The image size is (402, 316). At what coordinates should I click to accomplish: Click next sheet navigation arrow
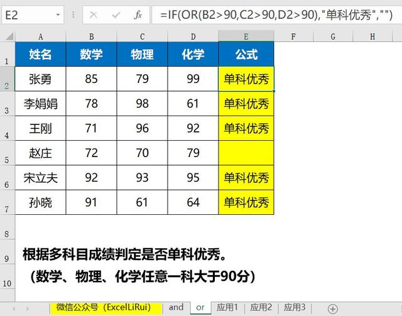point(28,308)
